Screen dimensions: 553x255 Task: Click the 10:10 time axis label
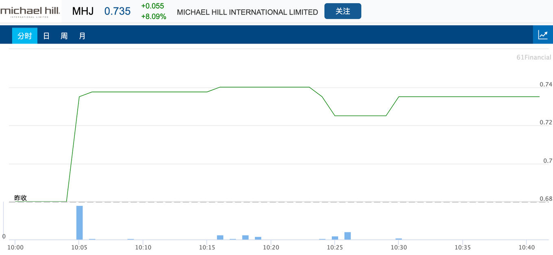143,247
